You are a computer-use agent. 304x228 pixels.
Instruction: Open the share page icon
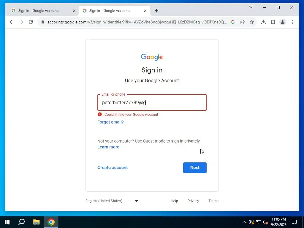(242, 22)
